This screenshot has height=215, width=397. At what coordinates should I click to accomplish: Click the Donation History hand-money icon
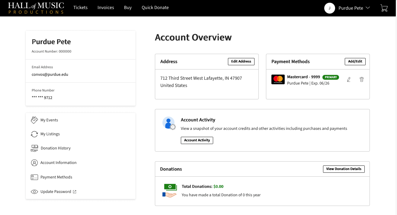(x=34, y=148)
